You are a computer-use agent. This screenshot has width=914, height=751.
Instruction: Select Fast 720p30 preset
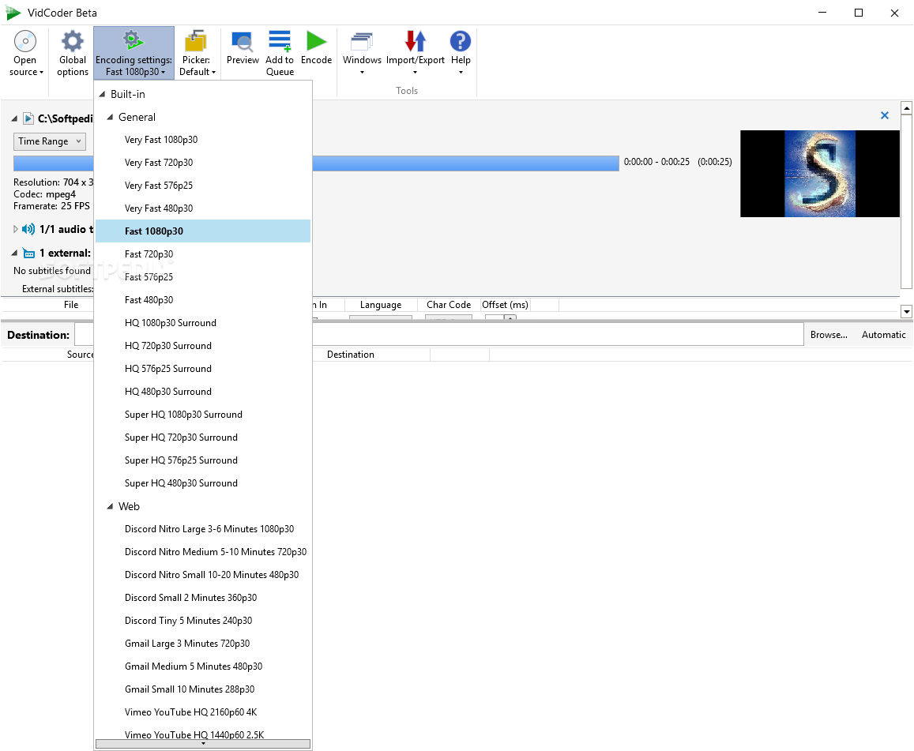click(x=203, y=254)
